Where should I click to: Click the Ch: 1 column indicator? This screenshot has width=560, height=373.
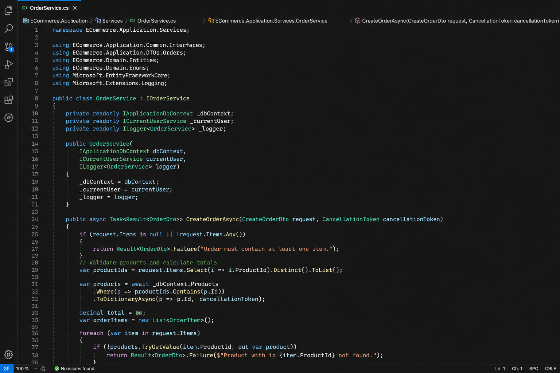(x=517, y=369)
